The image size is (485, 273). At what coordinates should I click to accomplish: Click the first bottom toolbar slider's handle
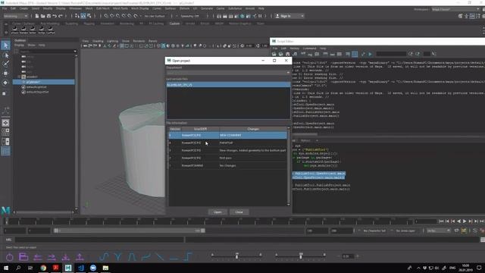(x=237, y=256)
